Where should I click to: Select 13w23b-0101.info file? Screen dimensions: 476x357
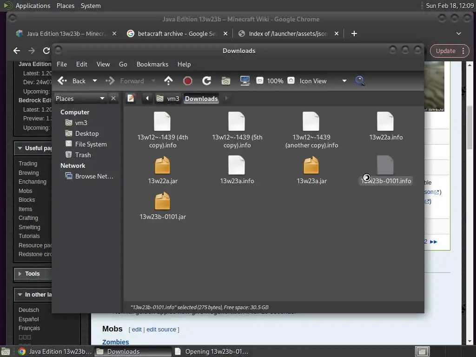coord(386,170)
